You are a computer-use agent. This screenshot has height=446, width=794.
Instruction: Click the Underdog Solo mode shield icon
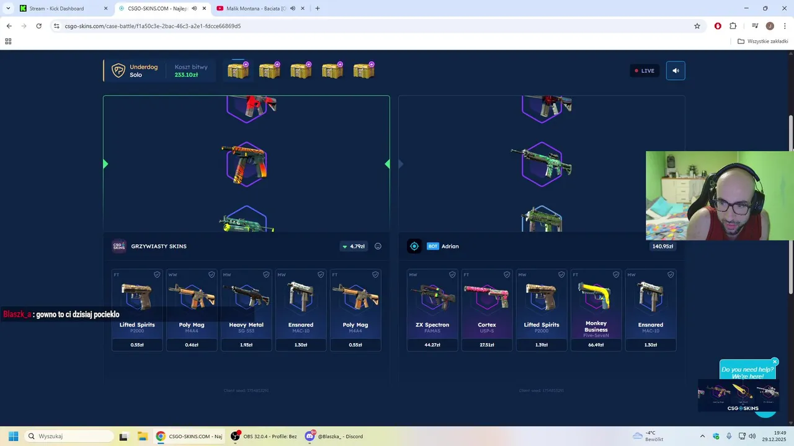[118, 71]
